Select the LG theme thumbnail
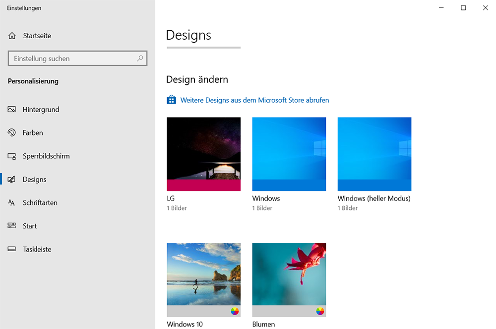The width and height of the screenshot is (496, 329). (x=203, y=154)
